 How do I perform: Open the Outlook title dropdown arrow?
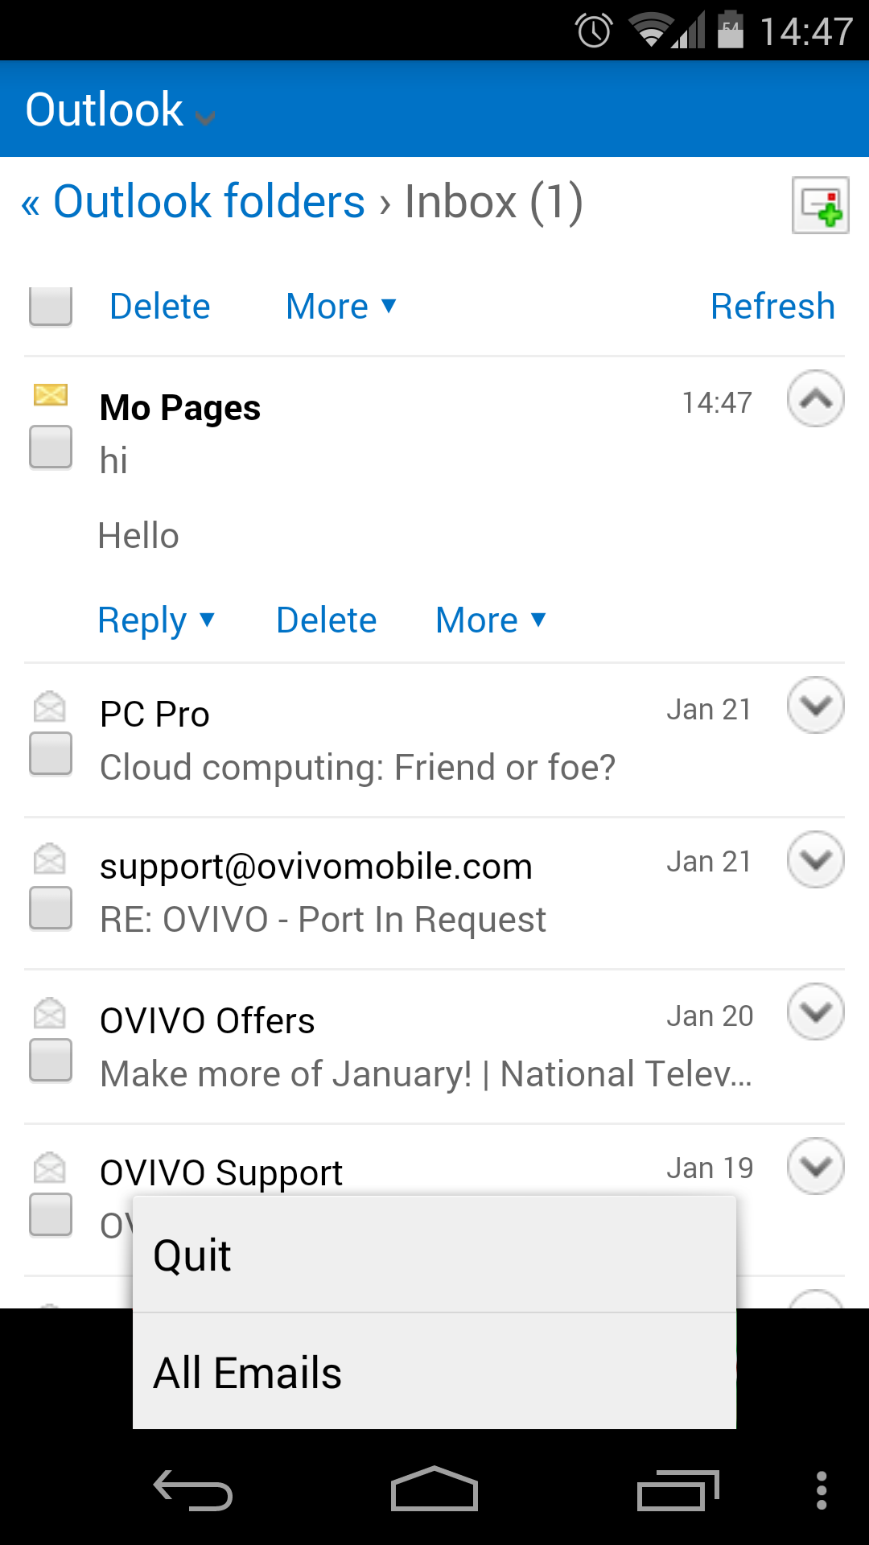click(206, 117)
